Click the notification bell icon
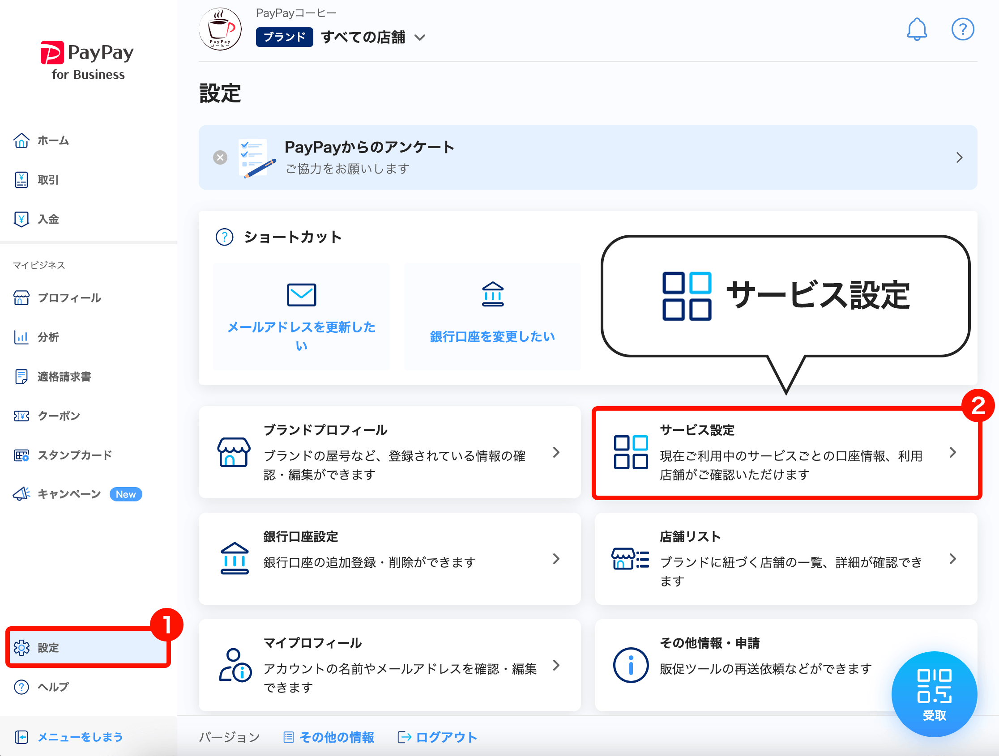999x756 pixels. pos(916,30)
